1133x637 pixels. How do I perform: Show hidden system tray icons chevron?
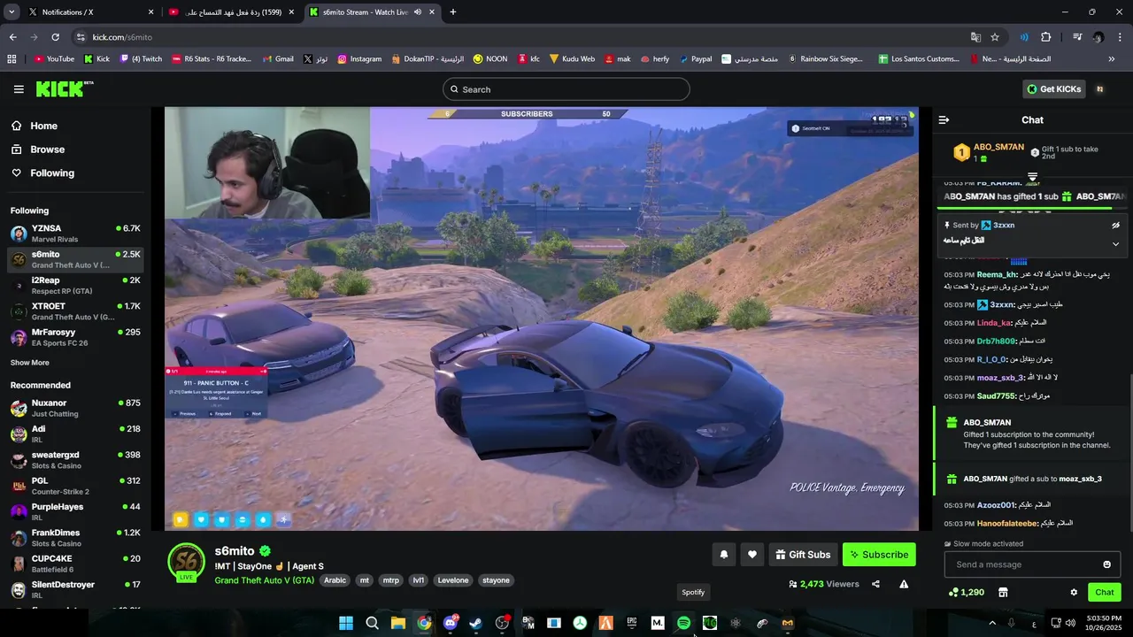point(991,623)
